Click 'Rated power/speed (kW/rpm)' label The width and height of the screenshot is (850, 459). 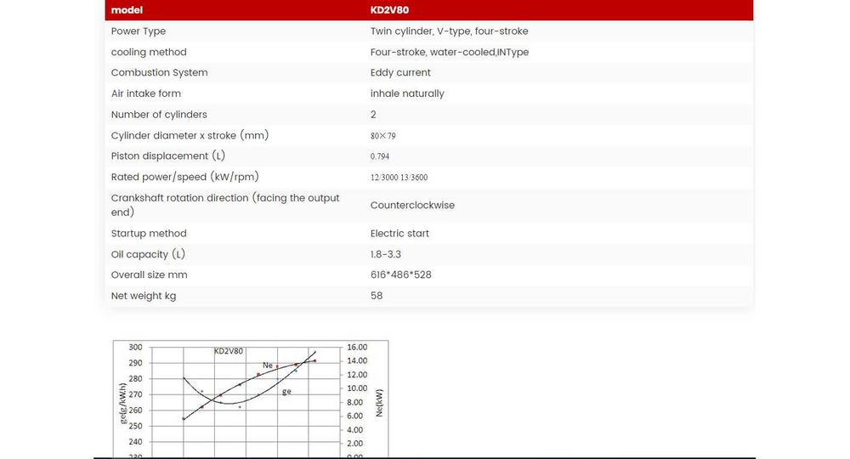pyautogui.click(x=184, y=177)
